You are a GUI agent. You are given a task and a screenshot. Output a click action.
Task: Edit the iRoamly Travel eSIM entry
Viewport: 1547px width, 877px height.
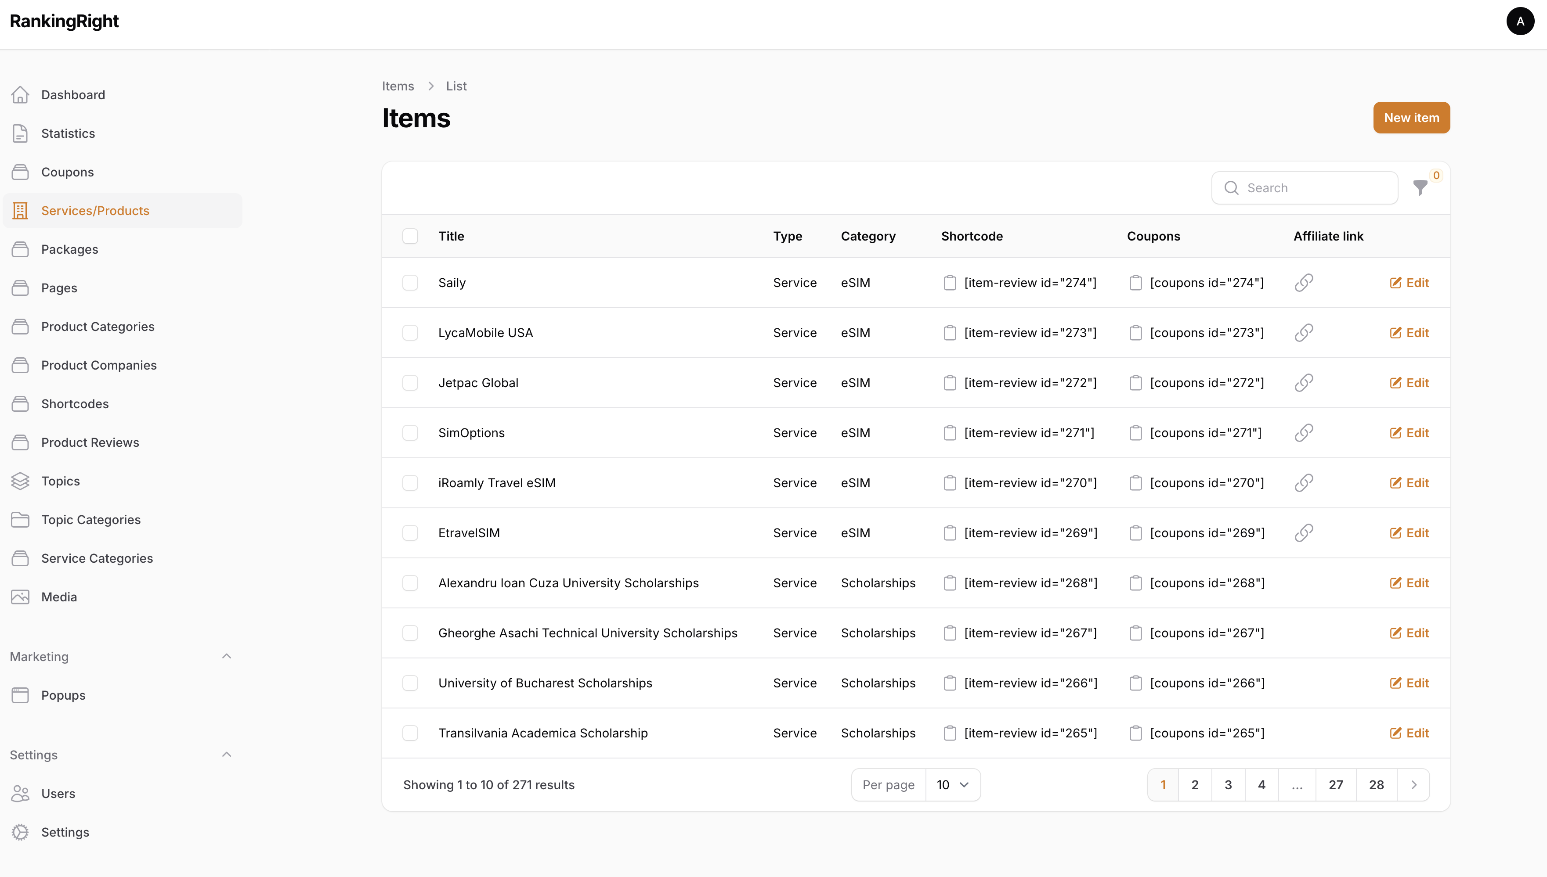coord(1410,482)
